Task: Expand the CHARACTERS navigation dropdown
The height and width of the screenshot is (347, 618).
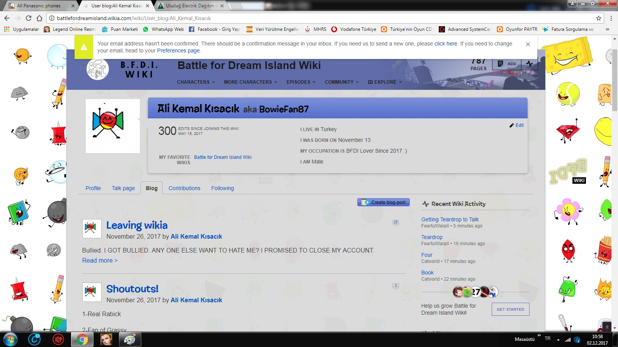Action: pyautogui.click(x=196, y=82)
